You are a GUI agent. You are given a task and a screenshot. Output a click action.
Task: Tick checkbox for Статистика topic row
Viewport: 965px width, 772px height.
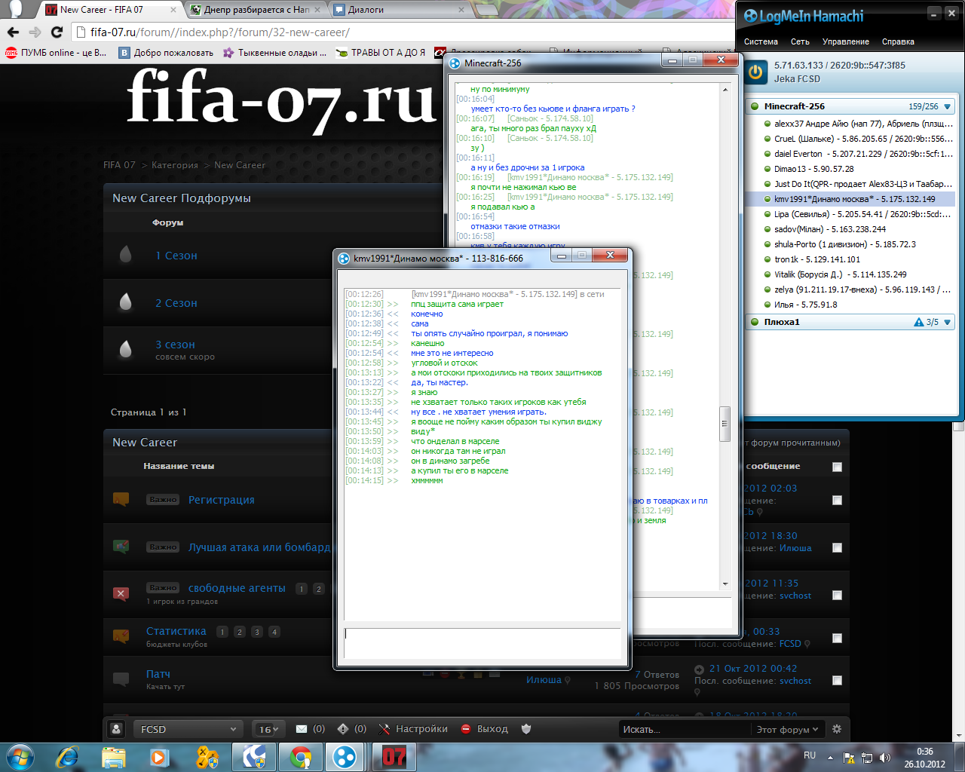[x=837, y=638]
